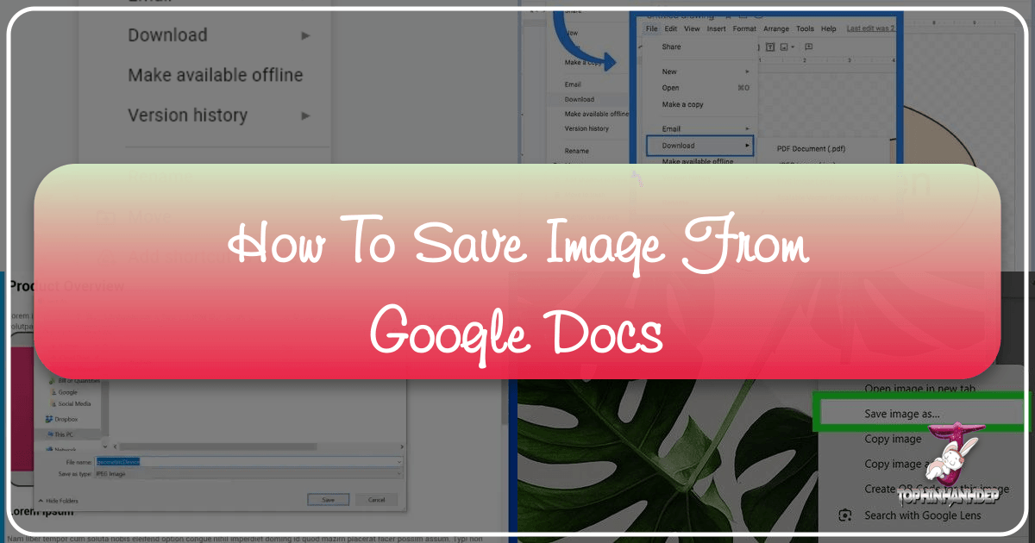1035x543 pixels.
Task: Click the insert image icon in the toolbar
Action: [785, 46]
